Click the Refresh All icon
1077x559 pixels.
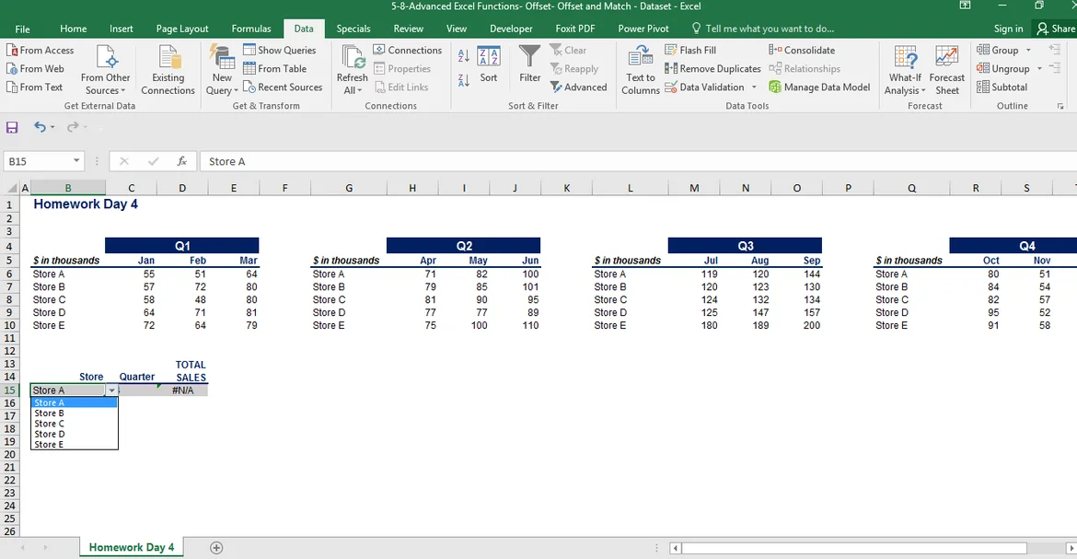[x=352, y=57]
